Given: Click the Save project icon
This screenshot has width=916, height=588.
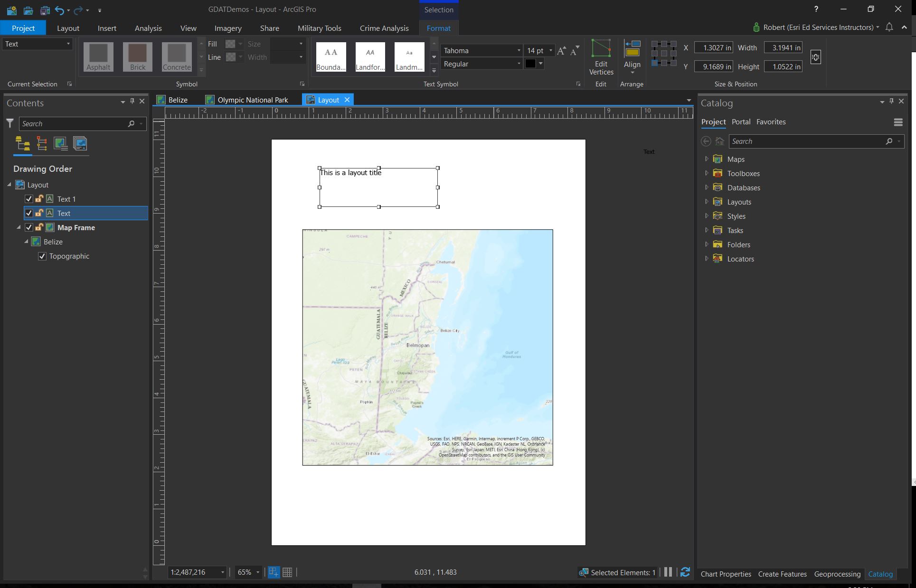Looking at the screenshot, I should [45, 10].
